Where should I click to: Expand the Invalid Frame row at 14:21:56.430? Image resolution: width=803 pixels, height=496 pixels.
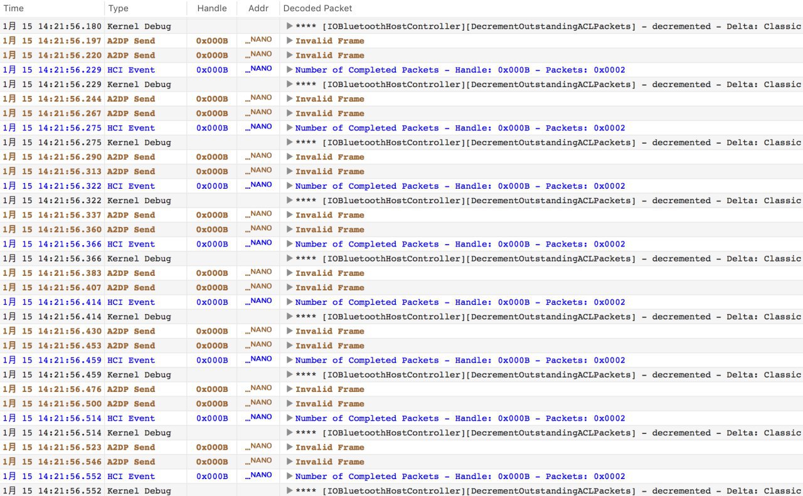pos(289,331)
